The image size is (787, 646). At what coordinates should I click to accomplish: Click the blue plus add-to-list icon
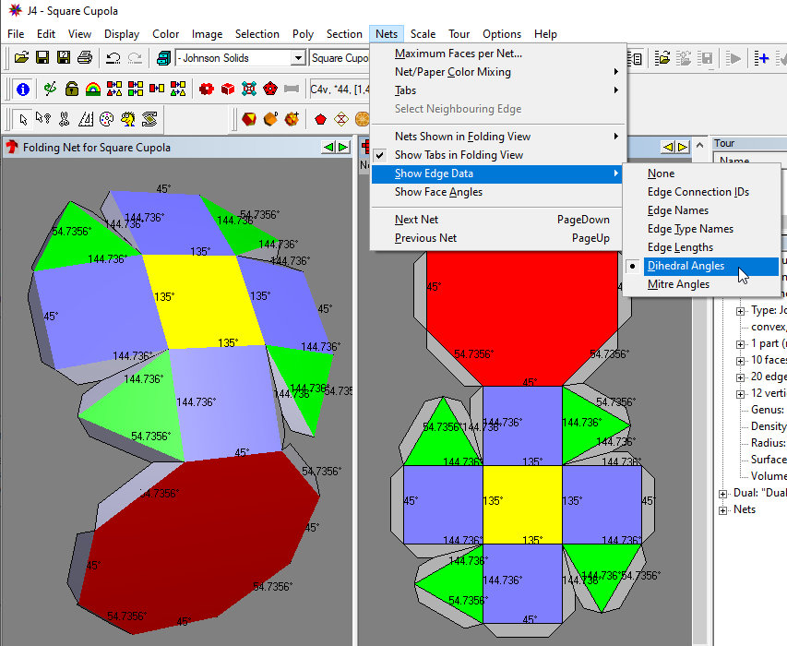(762, 58)
